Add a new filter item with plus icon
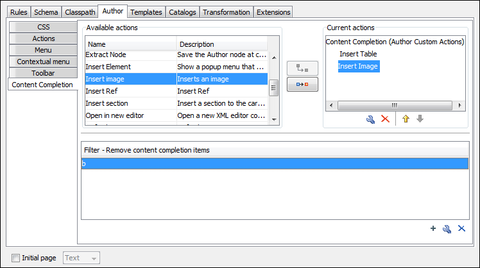480x268 pixels. (433, 229)
